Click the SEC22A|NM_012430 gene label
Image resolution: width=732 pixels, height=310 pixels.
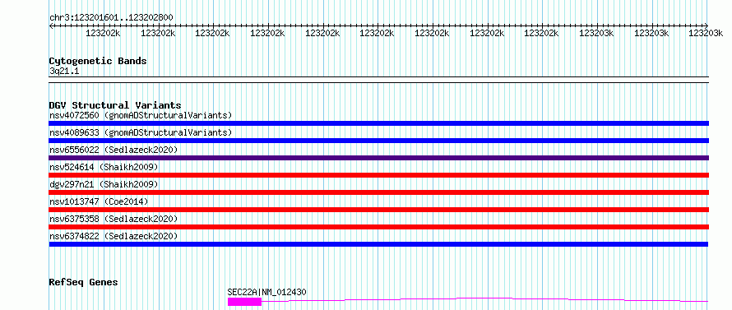point(267,292)
